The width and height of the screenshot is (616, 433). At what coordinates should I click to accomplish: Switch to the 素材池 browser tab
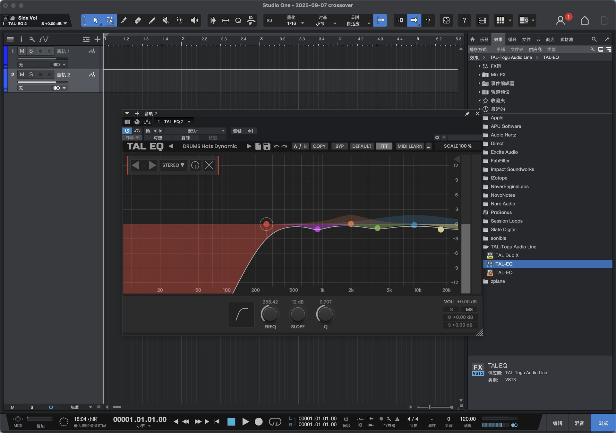(x=566, y=39)
